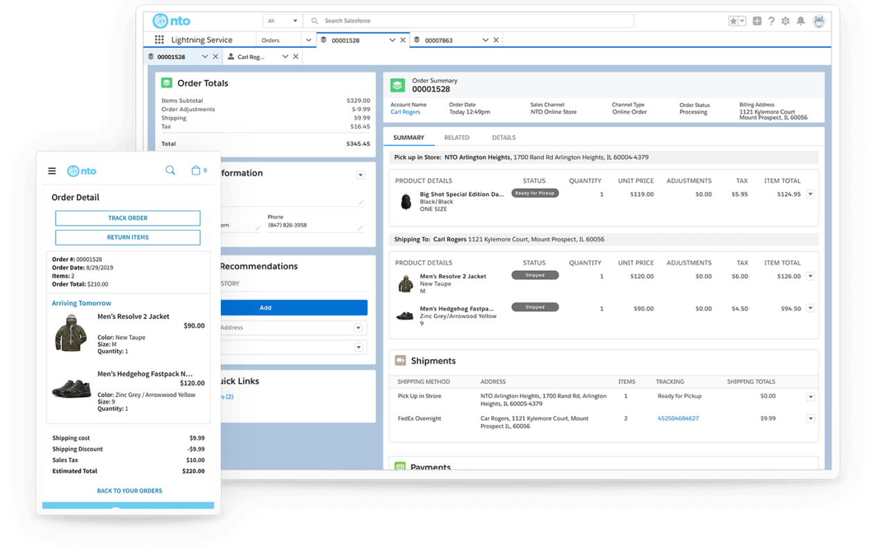Click the global Add plus icon
The width and height of the screenshot is (876, 556).
[x=756, y=21]
